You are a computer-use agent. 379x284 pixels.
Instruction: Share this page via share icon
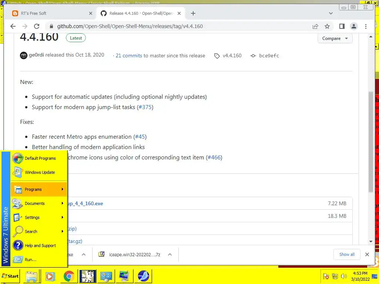pyautogui.click(x=315, y=26)
